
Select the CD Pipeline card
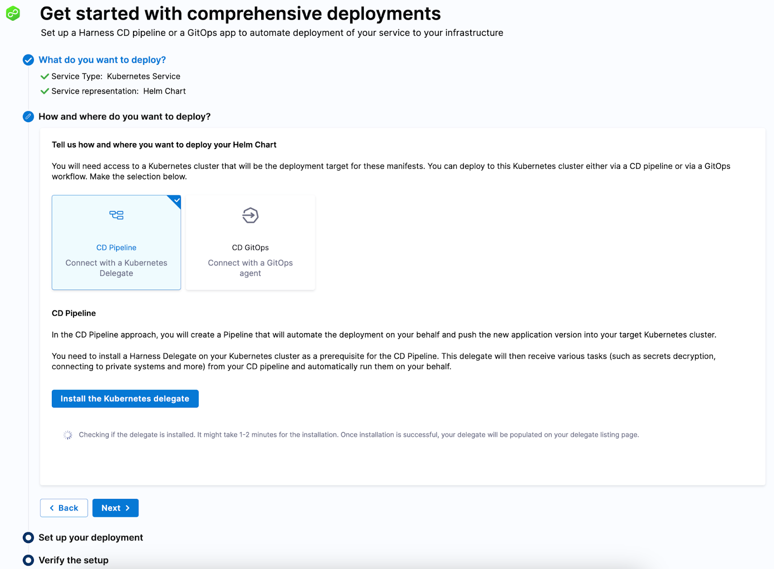pyautogui.click(x=117, y=243)
